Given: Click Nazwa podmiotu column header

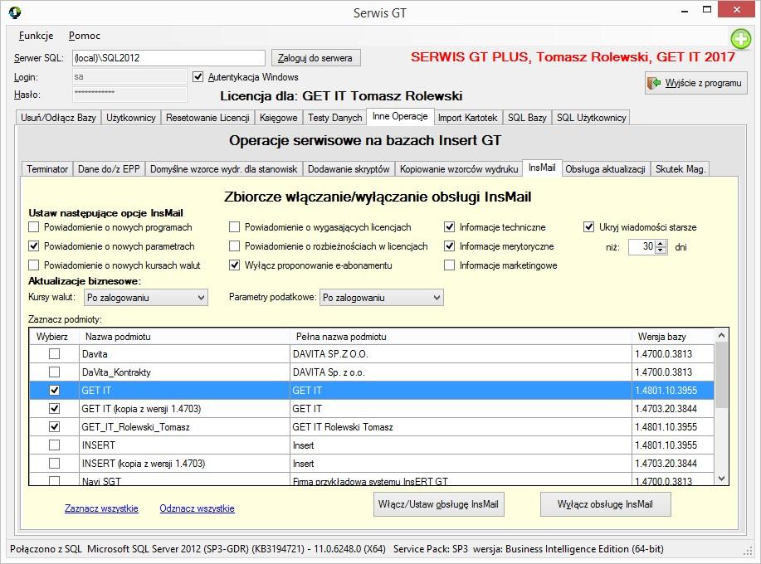Looking at the screenshot, I should coord(184,337).
